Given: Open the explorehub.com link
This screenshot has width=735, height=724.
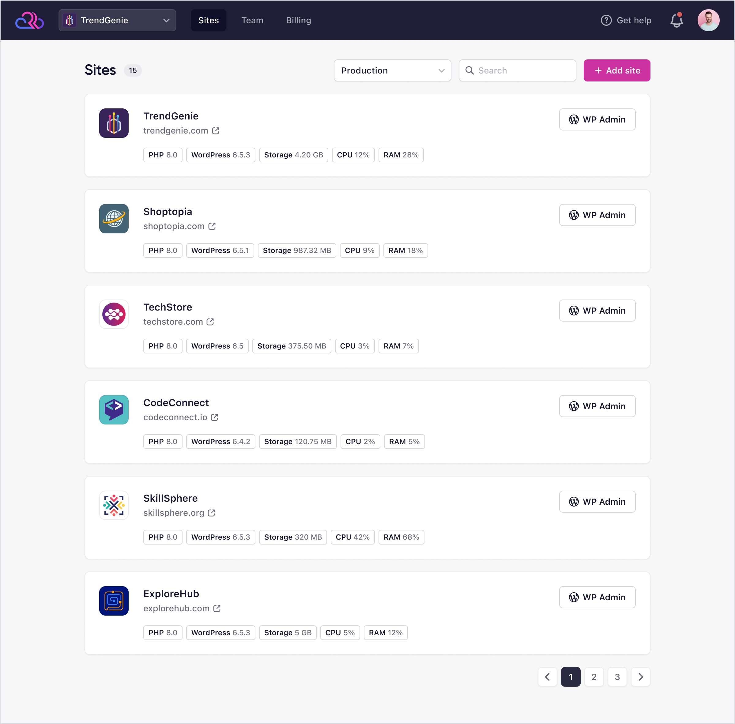Looking at the screenshot, I should tap(176, 608).
